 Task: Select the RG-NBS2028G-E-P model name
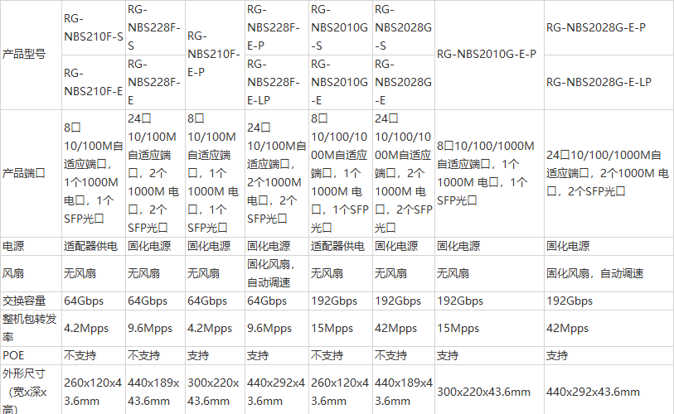tap(596, 27)
